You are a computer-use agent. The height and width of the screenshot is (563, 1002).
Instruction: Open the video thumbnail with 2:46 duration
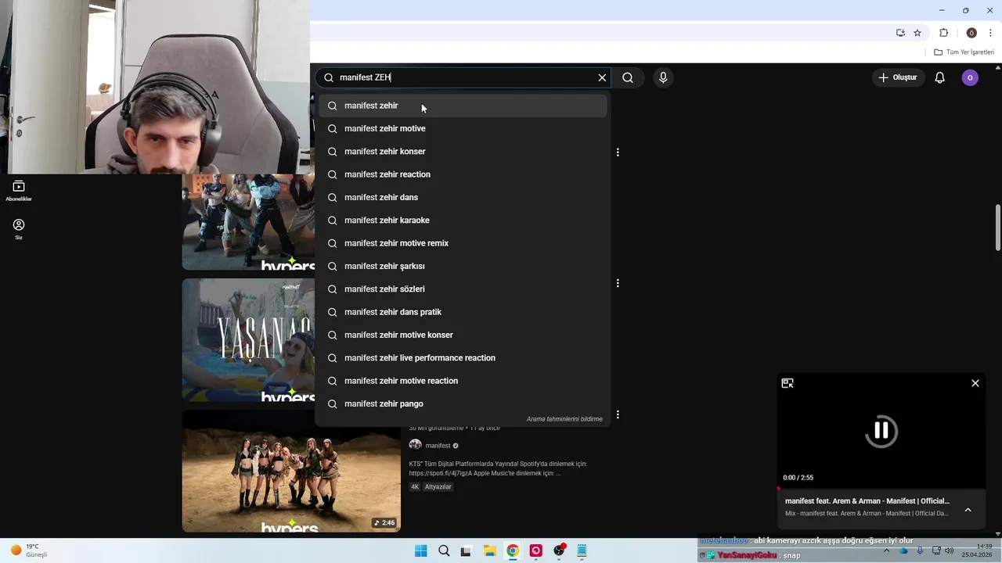tap(291, 471)
